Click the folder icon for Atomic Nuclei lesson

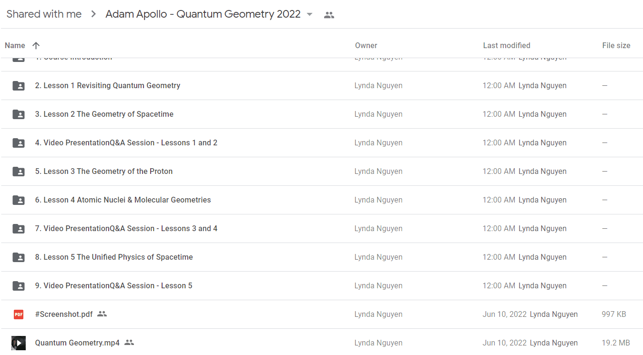point(19,200)
